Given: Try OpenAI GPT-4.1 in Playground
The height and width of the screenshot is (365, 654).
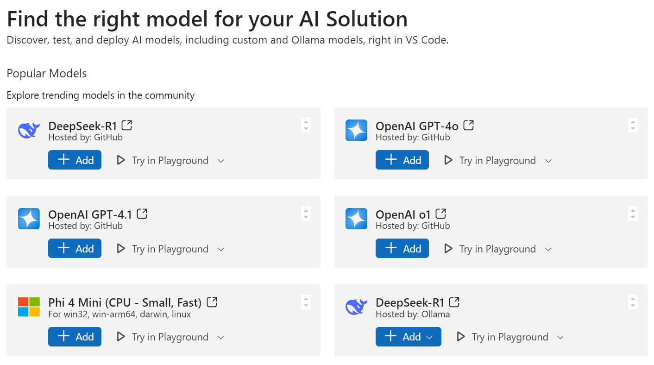Looking at the screenshot, I should point(163,249).
